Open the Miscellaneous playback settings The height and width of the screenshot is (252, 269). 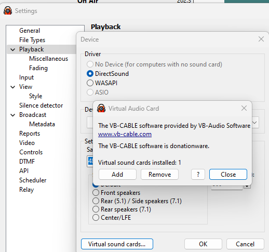(x=49, y=59)
